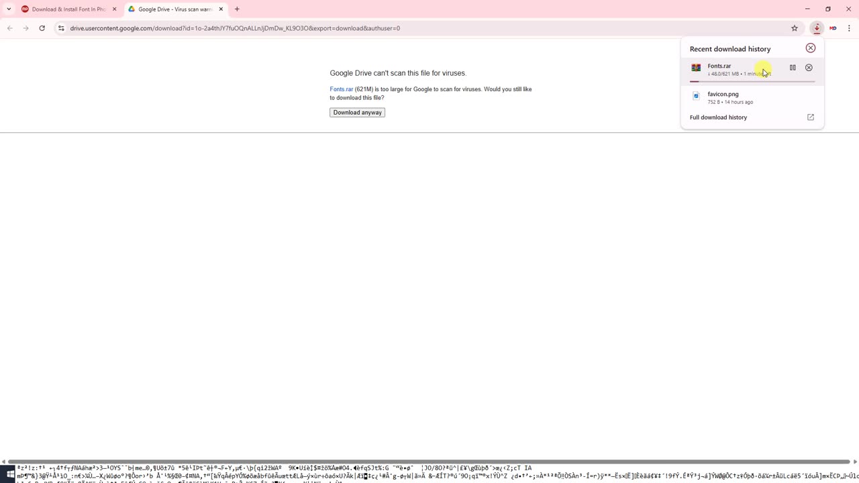The image size is (859, 483).
Task: Open Full download history
Action: tap(718, 117)
